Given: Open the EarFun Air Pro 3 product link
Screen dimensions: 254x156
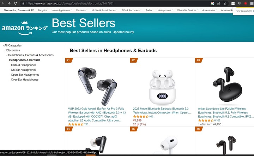Looking at the screenshot, I should pyautogui.click(x=97, y=114).
